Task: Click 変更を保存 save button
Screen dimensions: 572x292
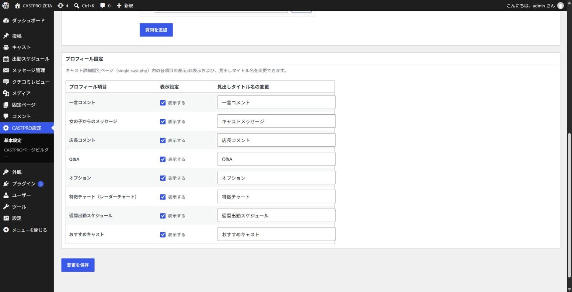Action: [x=78, y=265]
